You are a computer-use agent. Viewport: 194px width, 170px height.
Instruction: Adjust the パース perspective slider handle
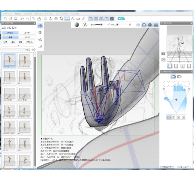[x=117, y=24]
